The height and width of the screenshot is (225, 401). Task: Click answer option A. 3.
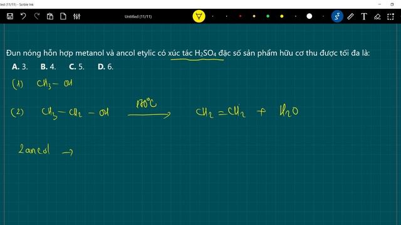(19, 67)
